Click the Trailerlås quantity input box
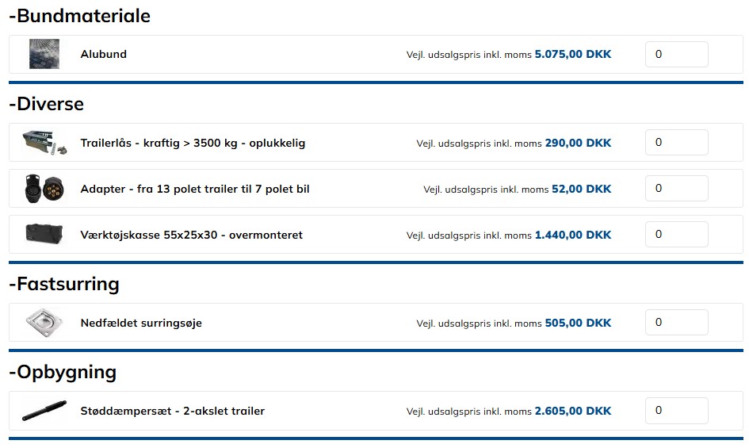Image resolution: width=749 pixels, height=448 pixels. point(676,143)
